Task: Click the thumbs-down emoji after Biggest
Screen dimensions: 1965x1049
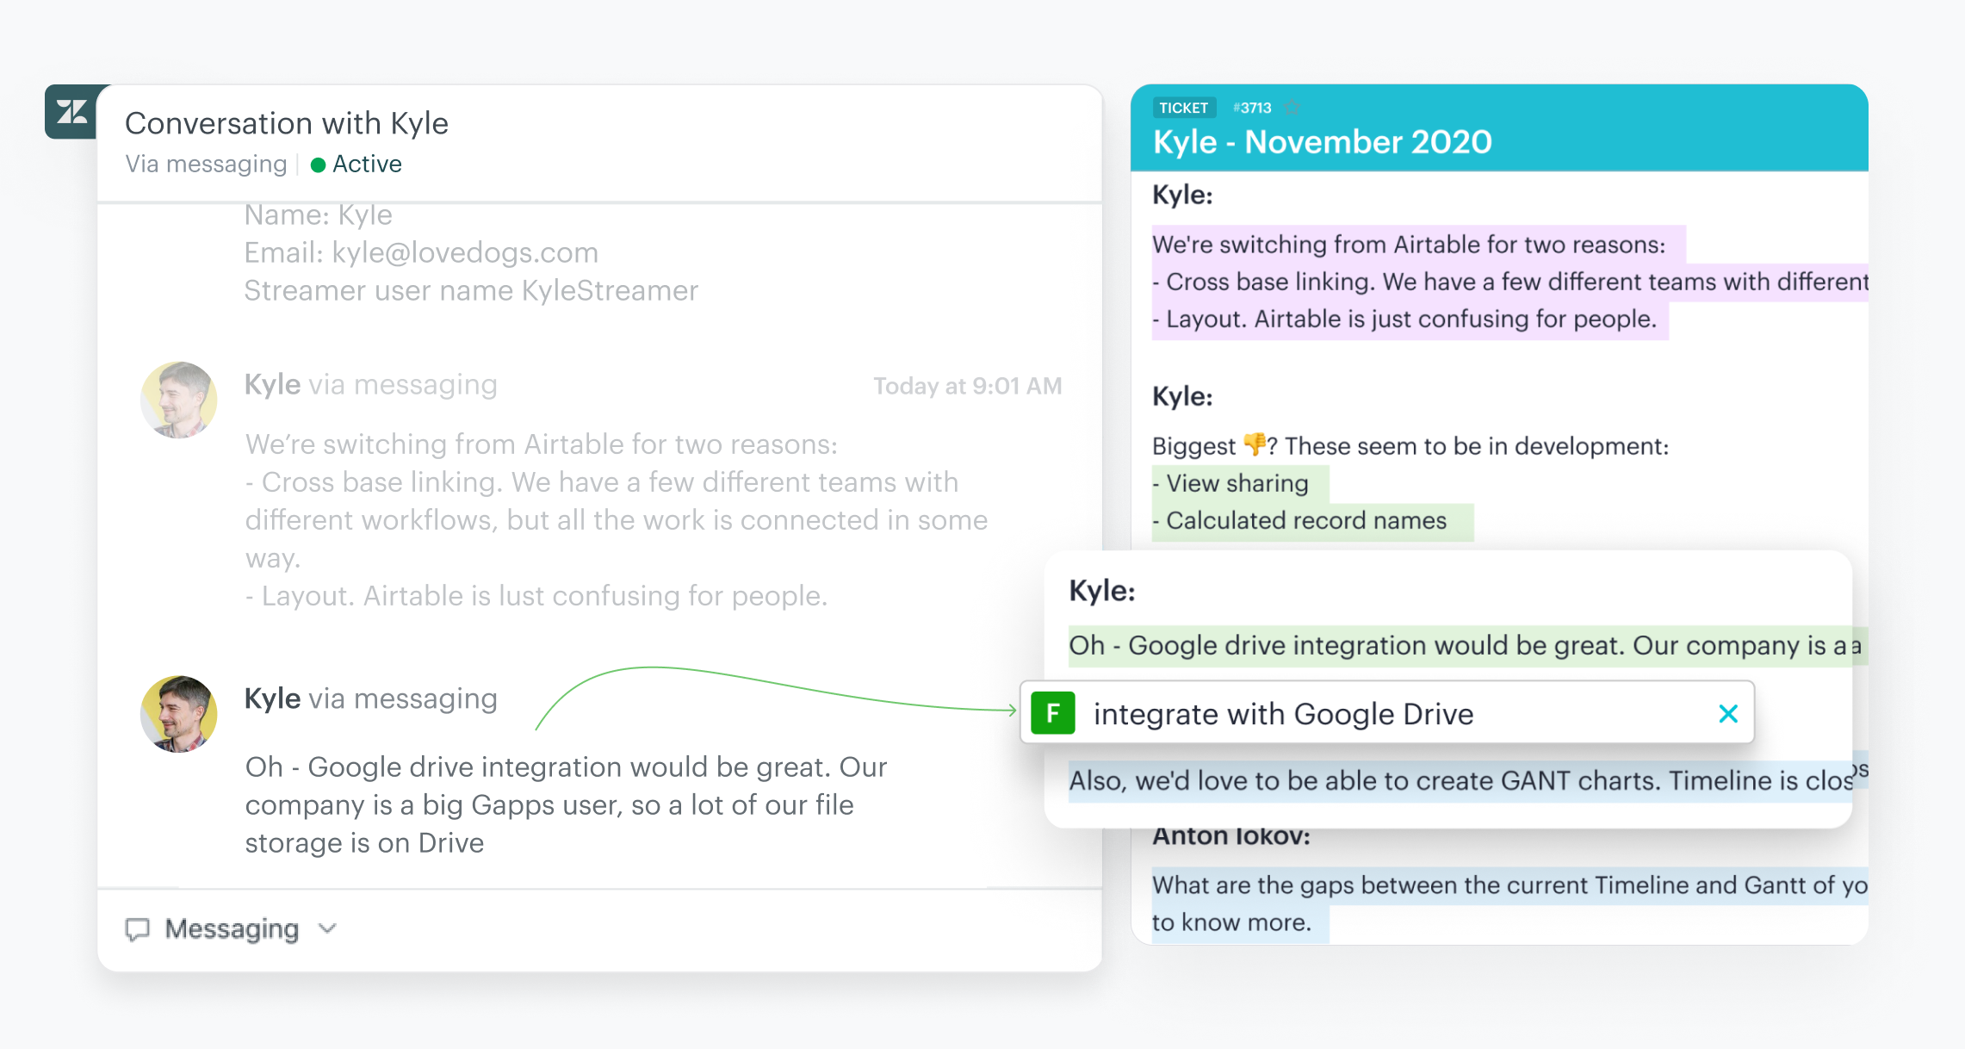Action: (x=1255, y=444)
